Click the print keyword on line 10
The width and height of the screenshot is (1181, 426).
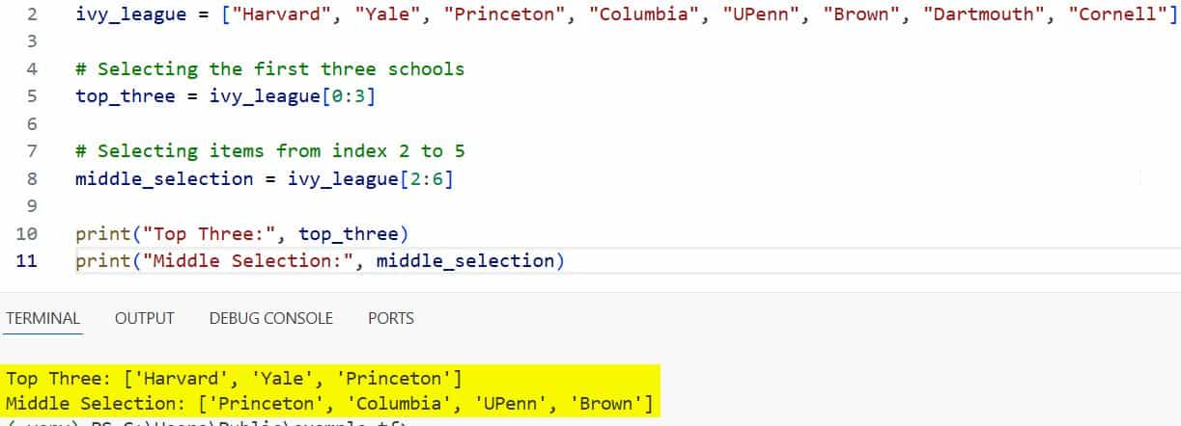(103, 234)
